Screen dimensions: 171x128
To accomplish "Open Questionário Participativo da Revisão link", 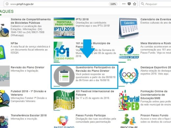I will [x=95, y=69].
